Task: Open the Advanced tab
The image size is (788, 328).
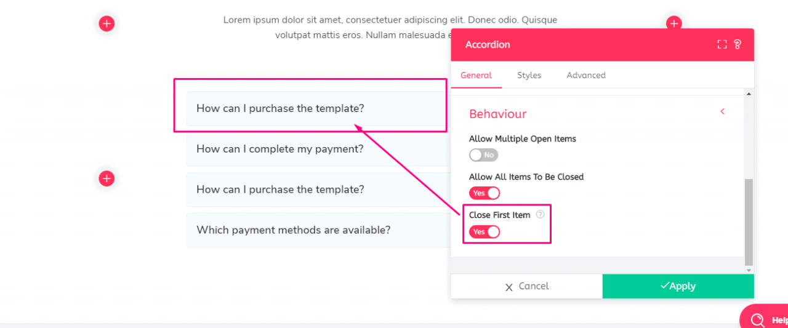Action: pyautogui.click(x=586, y=75)
